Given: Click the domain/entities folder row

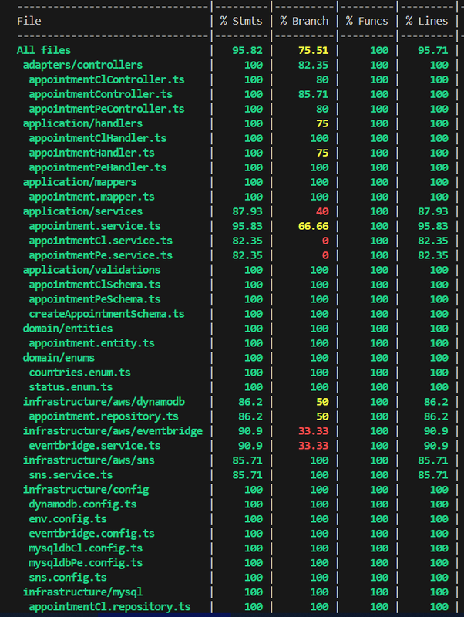Looking at the screenshot, I should (68, 329).
